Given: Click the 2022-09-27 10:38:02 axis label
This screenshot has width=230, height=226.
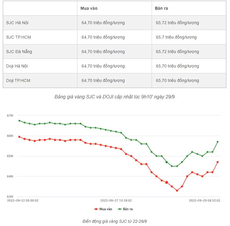Looking at the screenshot, I should click(116, 200).
